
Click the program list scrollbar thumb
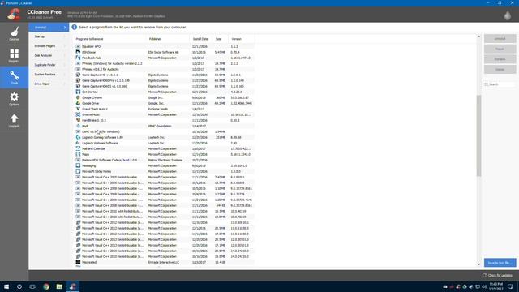[478, 135]
